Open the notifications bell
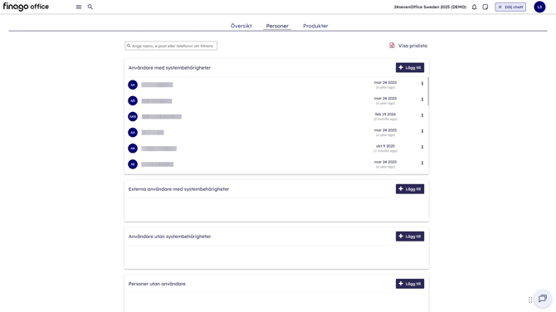Screen dimensions: 556x312 point(474,7)
